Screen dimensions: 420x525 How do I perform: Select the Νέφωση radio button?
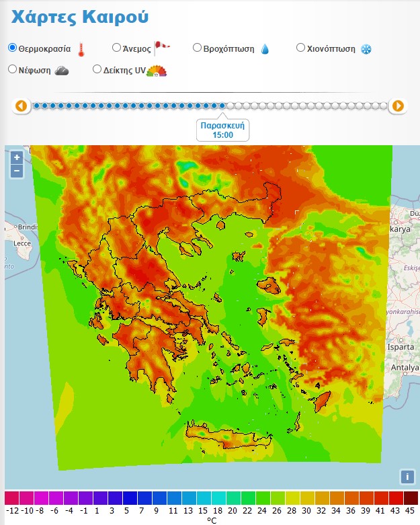(x=13, y=69)
